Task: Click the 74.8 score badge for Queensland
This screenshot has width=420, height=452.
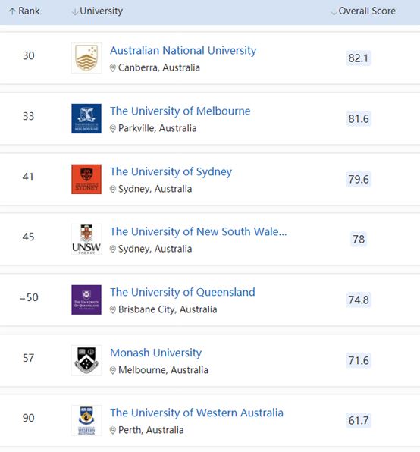Action: [359, 300]
